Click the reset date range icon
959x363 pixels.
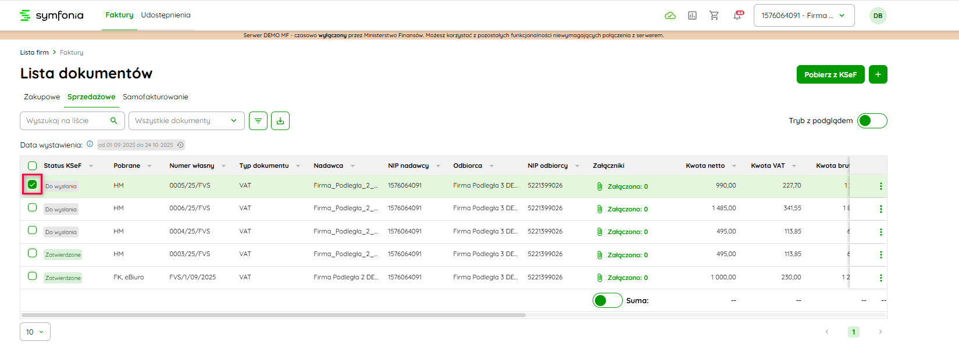coord(180,145)
